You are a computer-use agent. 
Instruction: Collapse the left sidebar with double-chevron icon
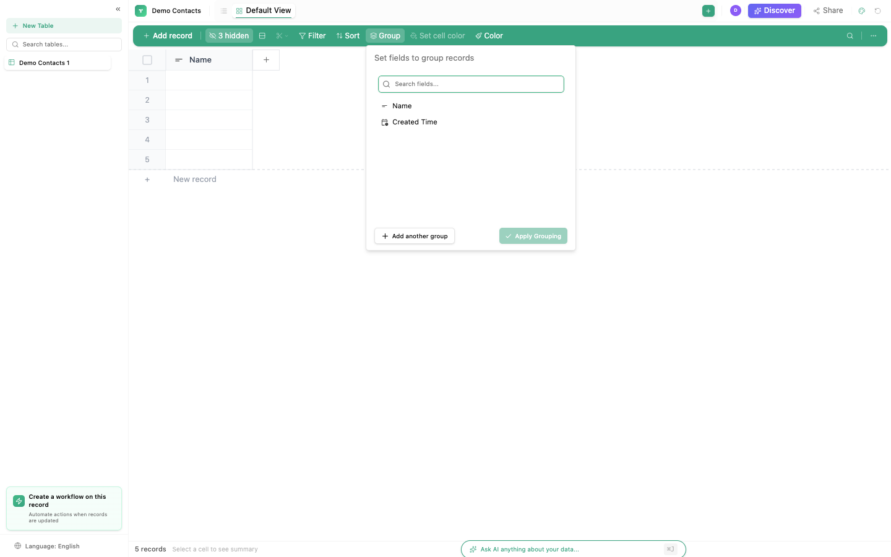[x=118, y=9]
